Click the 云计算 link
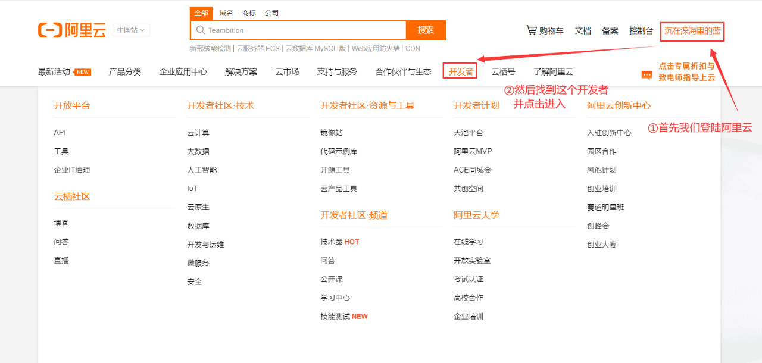The image size is (762, 363). 198,133
